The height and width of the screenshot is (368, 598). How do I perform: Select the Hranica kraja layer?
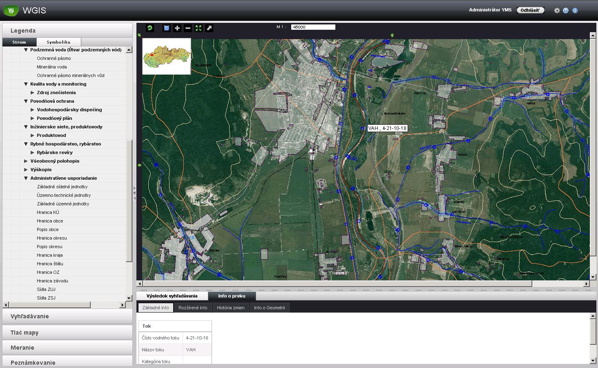(x=50, y=255)
